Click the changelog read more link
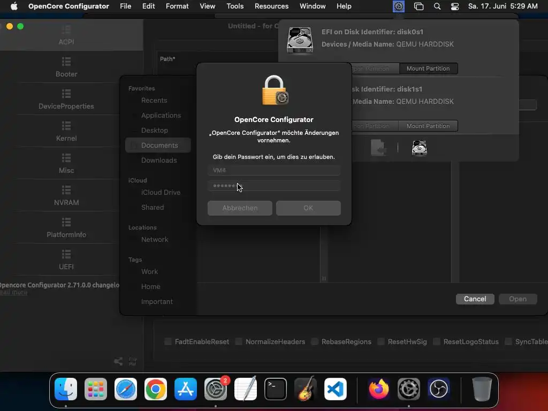This screenshot has height=411, width=548. point(13,292)
